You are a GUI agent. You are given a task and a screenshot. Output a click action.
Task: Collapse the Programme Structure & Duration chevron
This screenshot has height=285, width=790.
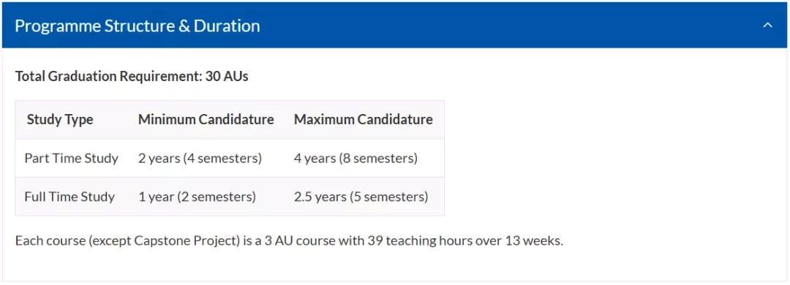point(767,25)
